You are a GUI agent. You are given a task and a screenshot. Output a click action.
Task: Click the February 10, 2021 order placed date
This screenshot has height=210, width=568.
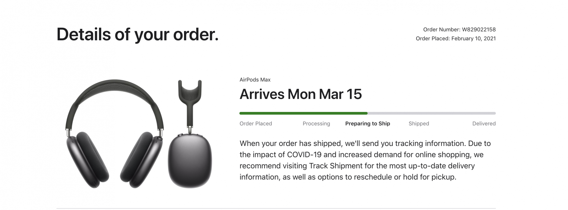point(473,39)
